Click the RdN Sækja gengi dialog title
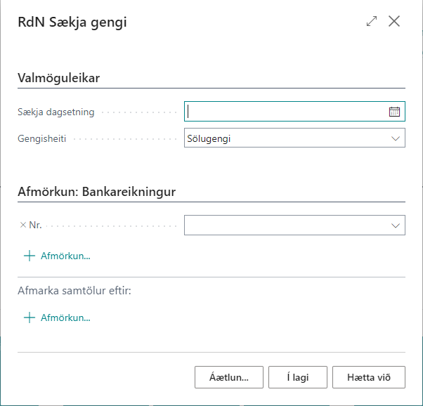The height and width of the screenshot is (406, 423). [x=72, y=22]
